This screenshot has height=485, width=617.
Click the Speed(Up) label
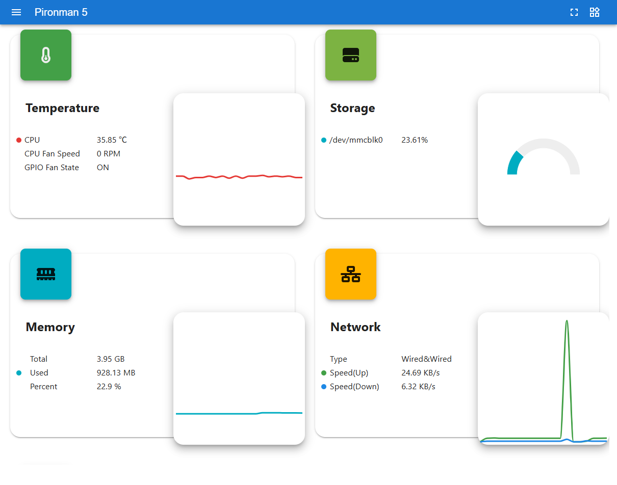point(349,372)
